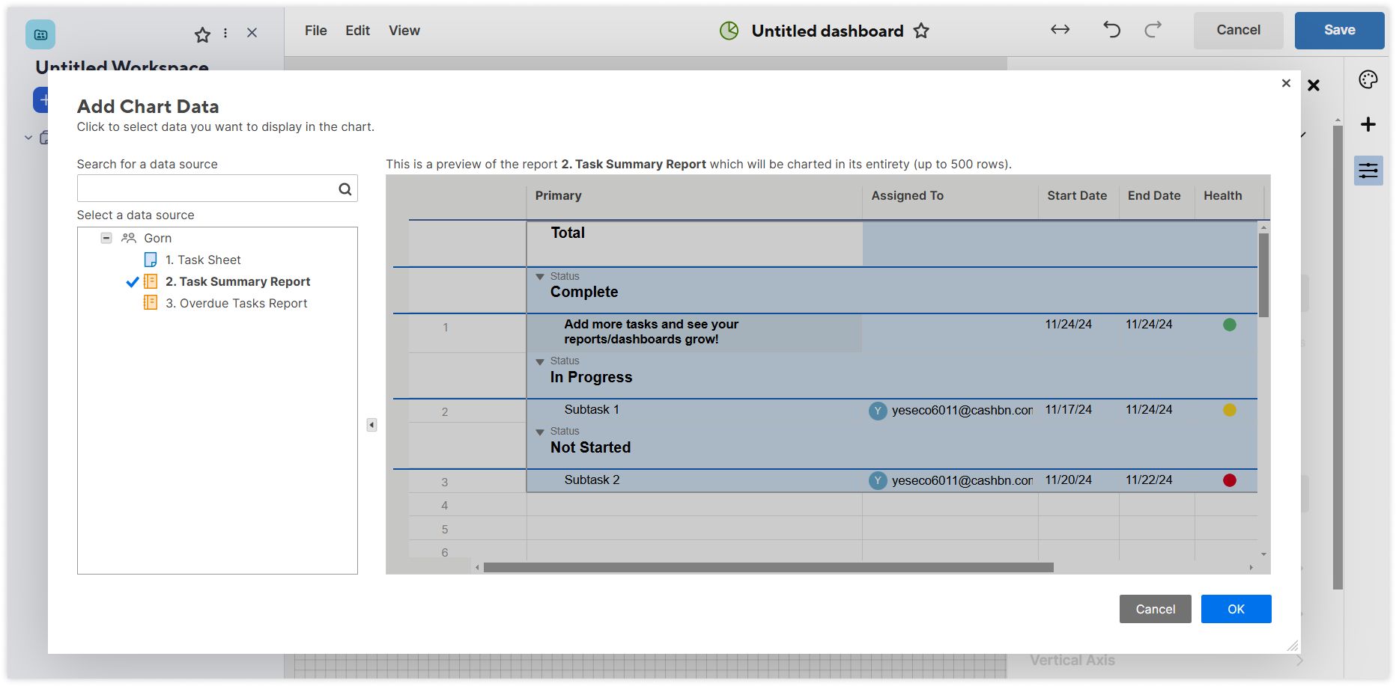Close the Add Chart Data dialog
Screen dimensions: 1396x686
point(1286,83)
